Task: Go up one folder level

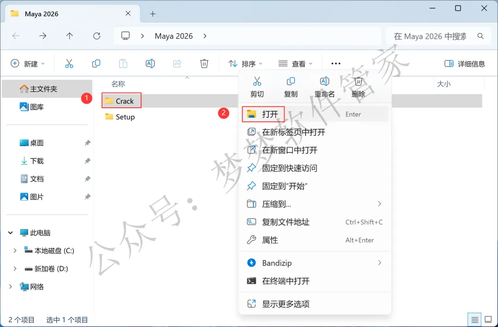Action: coord(70,36)
